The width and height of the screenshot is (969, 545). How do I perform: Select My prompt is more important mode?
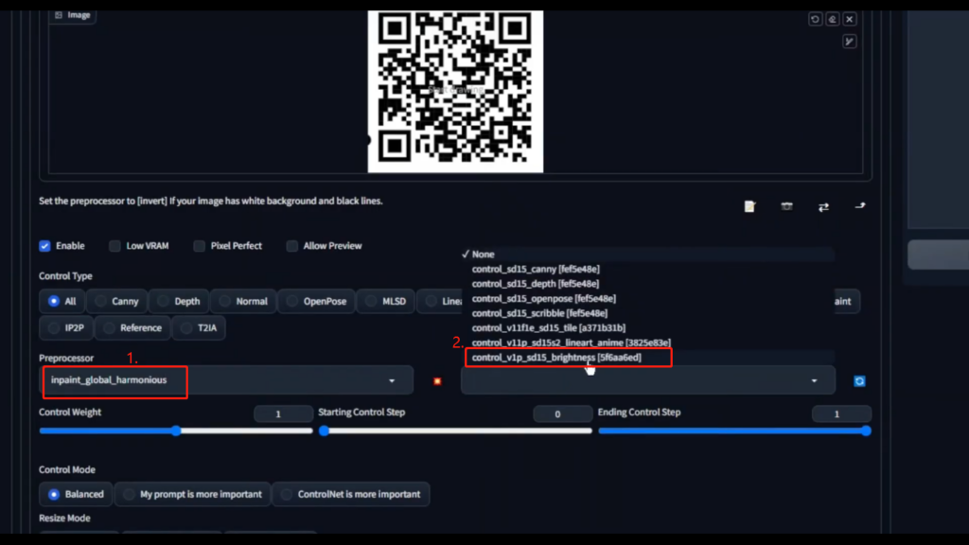[x=193, y=494]
